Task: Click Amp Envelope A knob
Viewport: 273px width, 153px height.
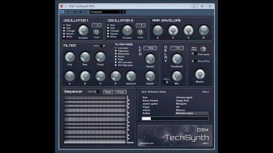Action: point(158,30)
